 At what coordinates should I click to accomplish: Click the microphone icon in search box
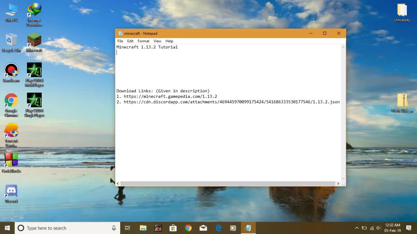[x=114, y=228]
